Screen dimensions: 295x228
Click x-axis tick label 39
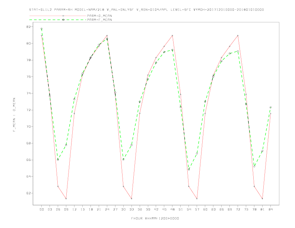tap(148, 209)
